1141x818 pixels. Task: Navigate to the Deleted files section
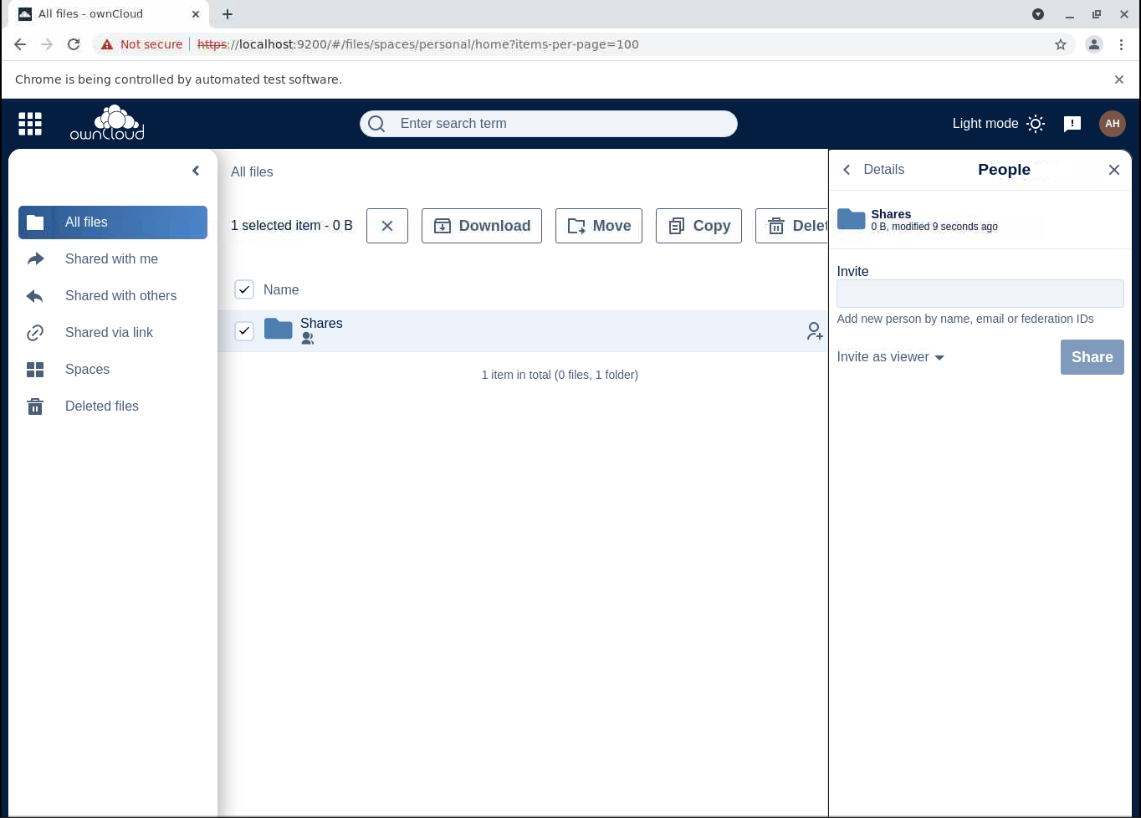click(x=101, y=406)
